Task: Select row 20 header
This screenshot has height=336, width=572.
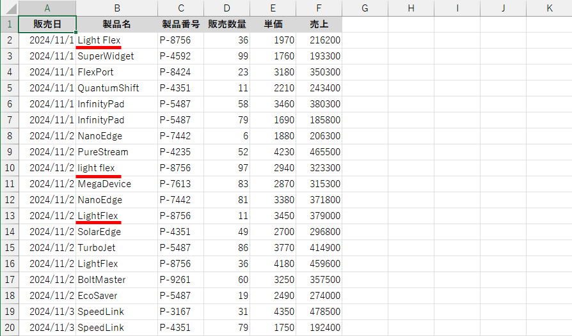Action: pyautogui.click(x=10, y=328)
